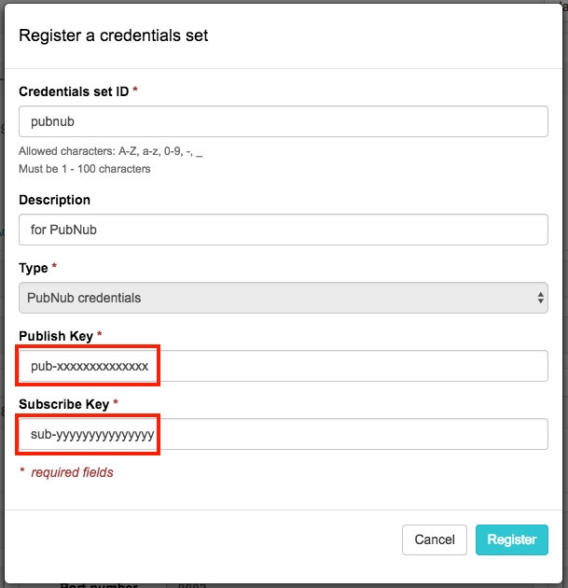This screenshot has width=568, height=588.
Task: Click the "Type" field label
Action: [x=33, y=268]
